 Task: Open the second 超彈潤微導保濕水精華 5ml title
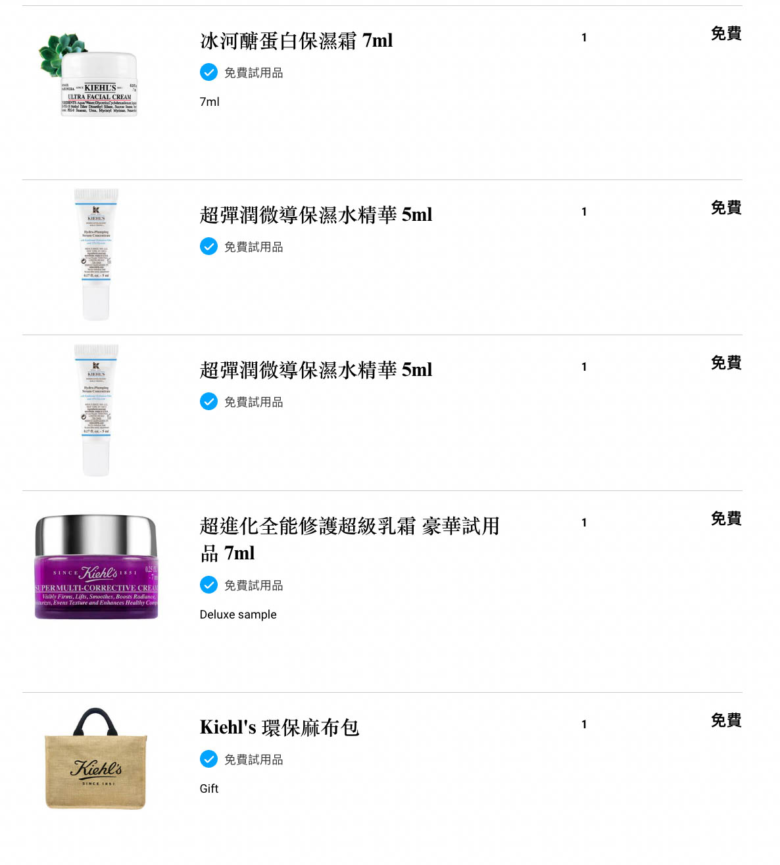click(x=316, y=370)
